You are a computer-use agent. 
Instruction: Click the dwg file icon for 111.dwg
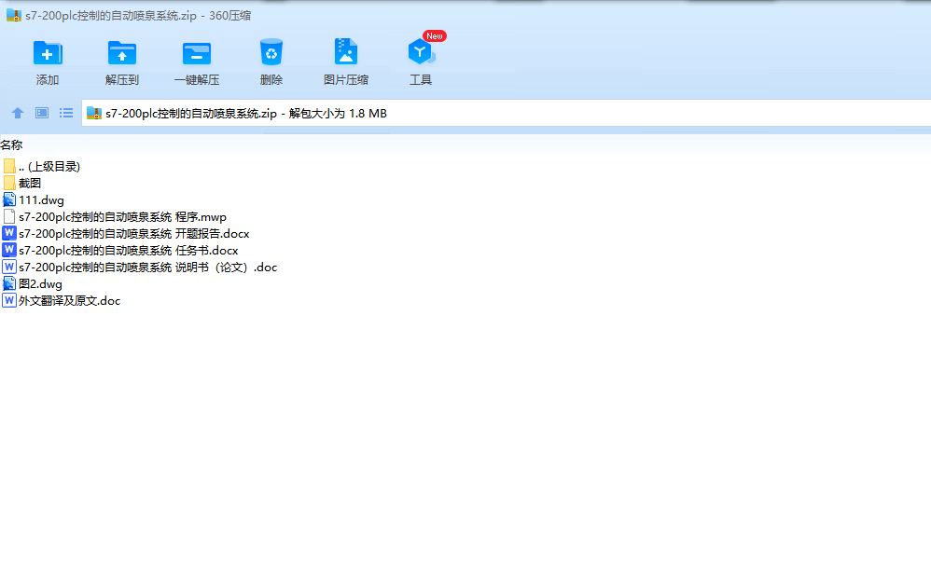(x=9, y=199)
